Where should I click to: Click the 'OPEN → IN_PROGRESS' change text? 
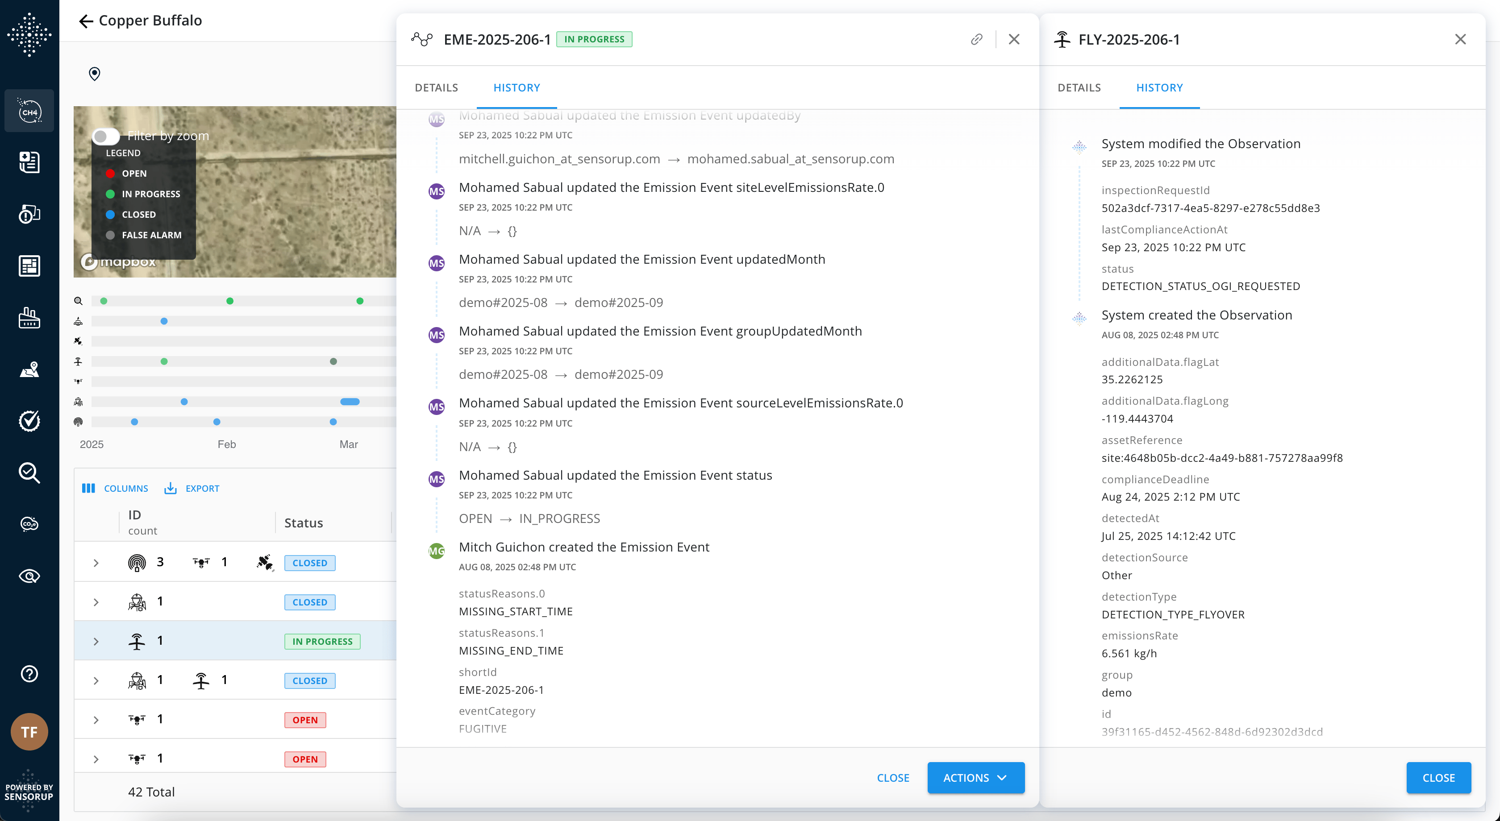pyautogui.click(x=529, y=518)
